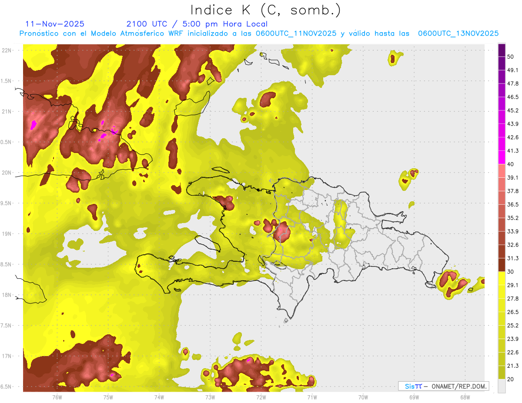Click the legend value '43.9'

point(513,124)
